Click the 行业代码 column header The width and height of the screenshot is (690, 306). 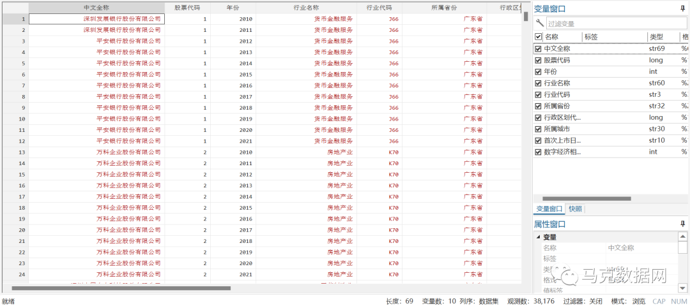point(379,8)
